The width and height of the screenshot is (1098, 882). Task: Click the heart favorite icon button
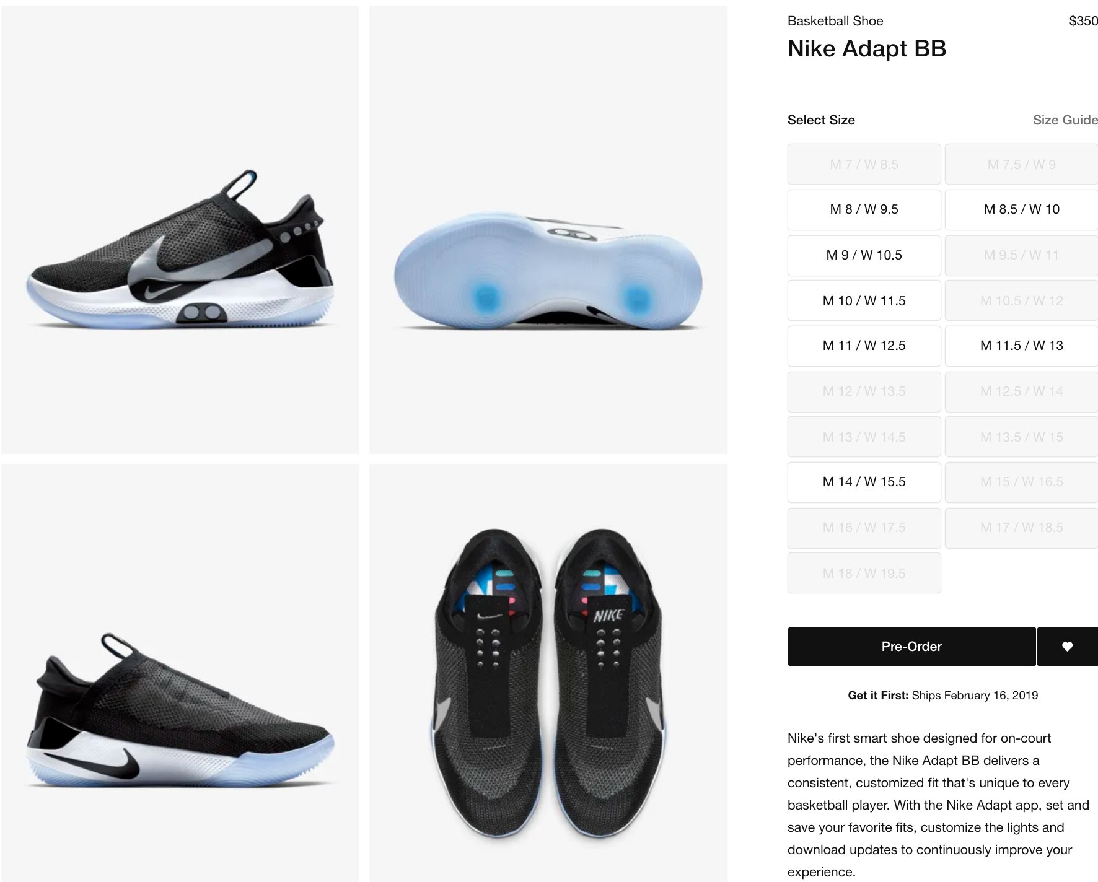[x=1067, y=647]
